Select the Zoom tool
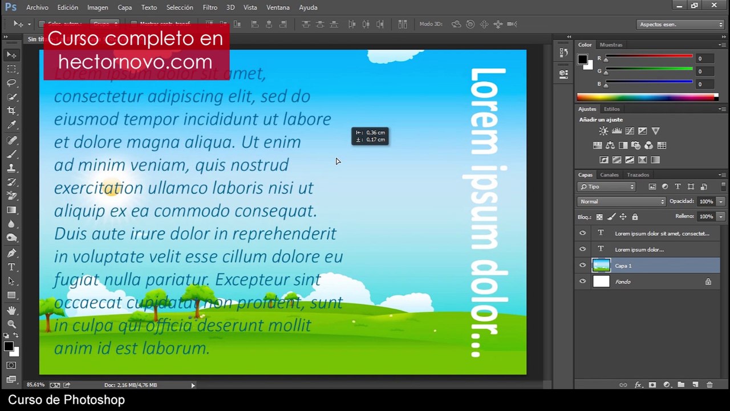 [11, 324]
